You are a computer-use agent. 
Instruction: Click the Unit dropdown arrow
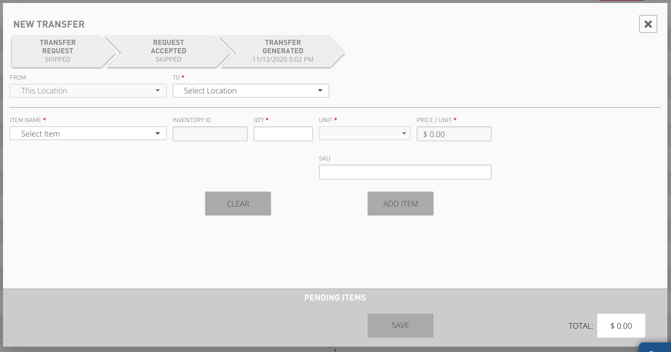[404, 134]
